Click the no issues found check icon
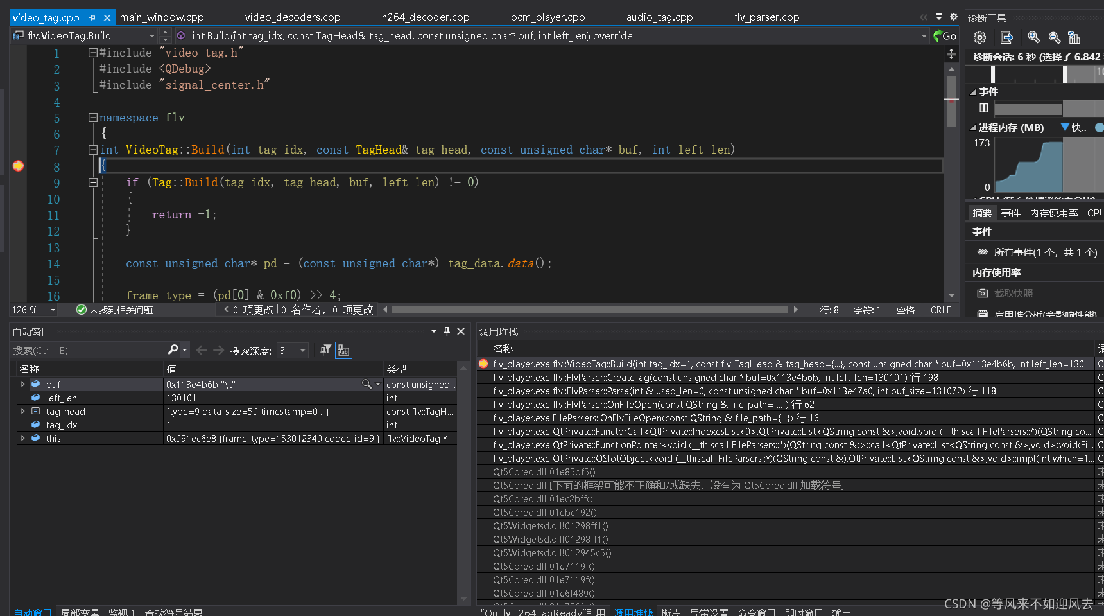Screen dimensions: 1104x616 pyautogui.click(x=81, y=310)
